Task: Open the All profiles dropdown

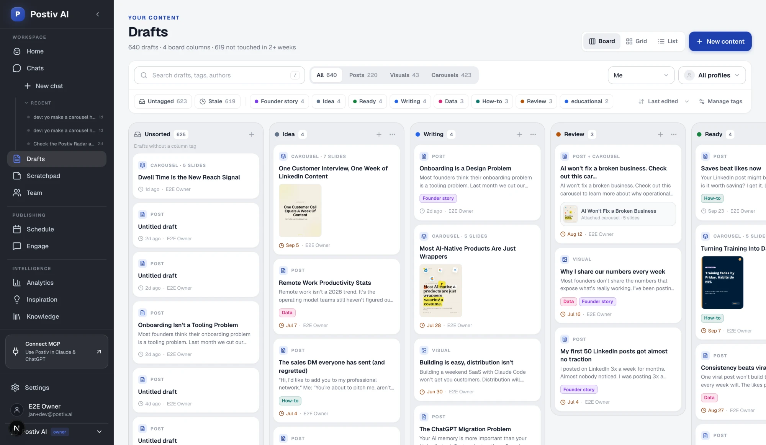Action: pos(712,75)
